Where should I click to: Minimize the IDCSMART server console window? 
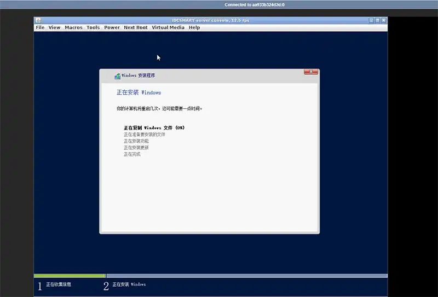371,20
